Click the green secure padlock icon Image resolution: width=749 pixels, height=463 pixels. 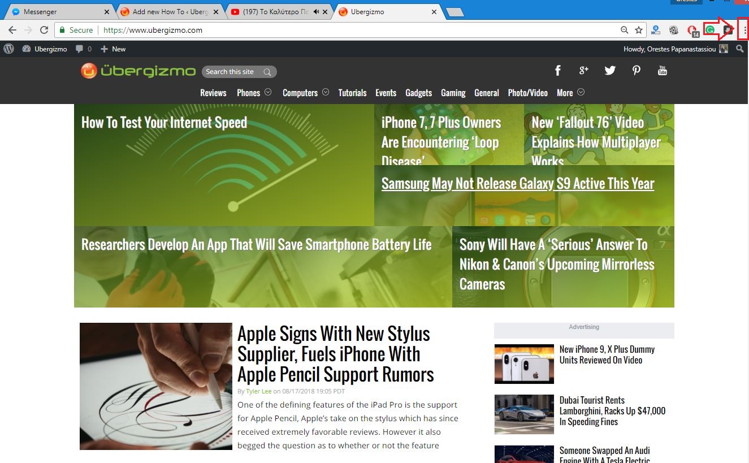62,30
